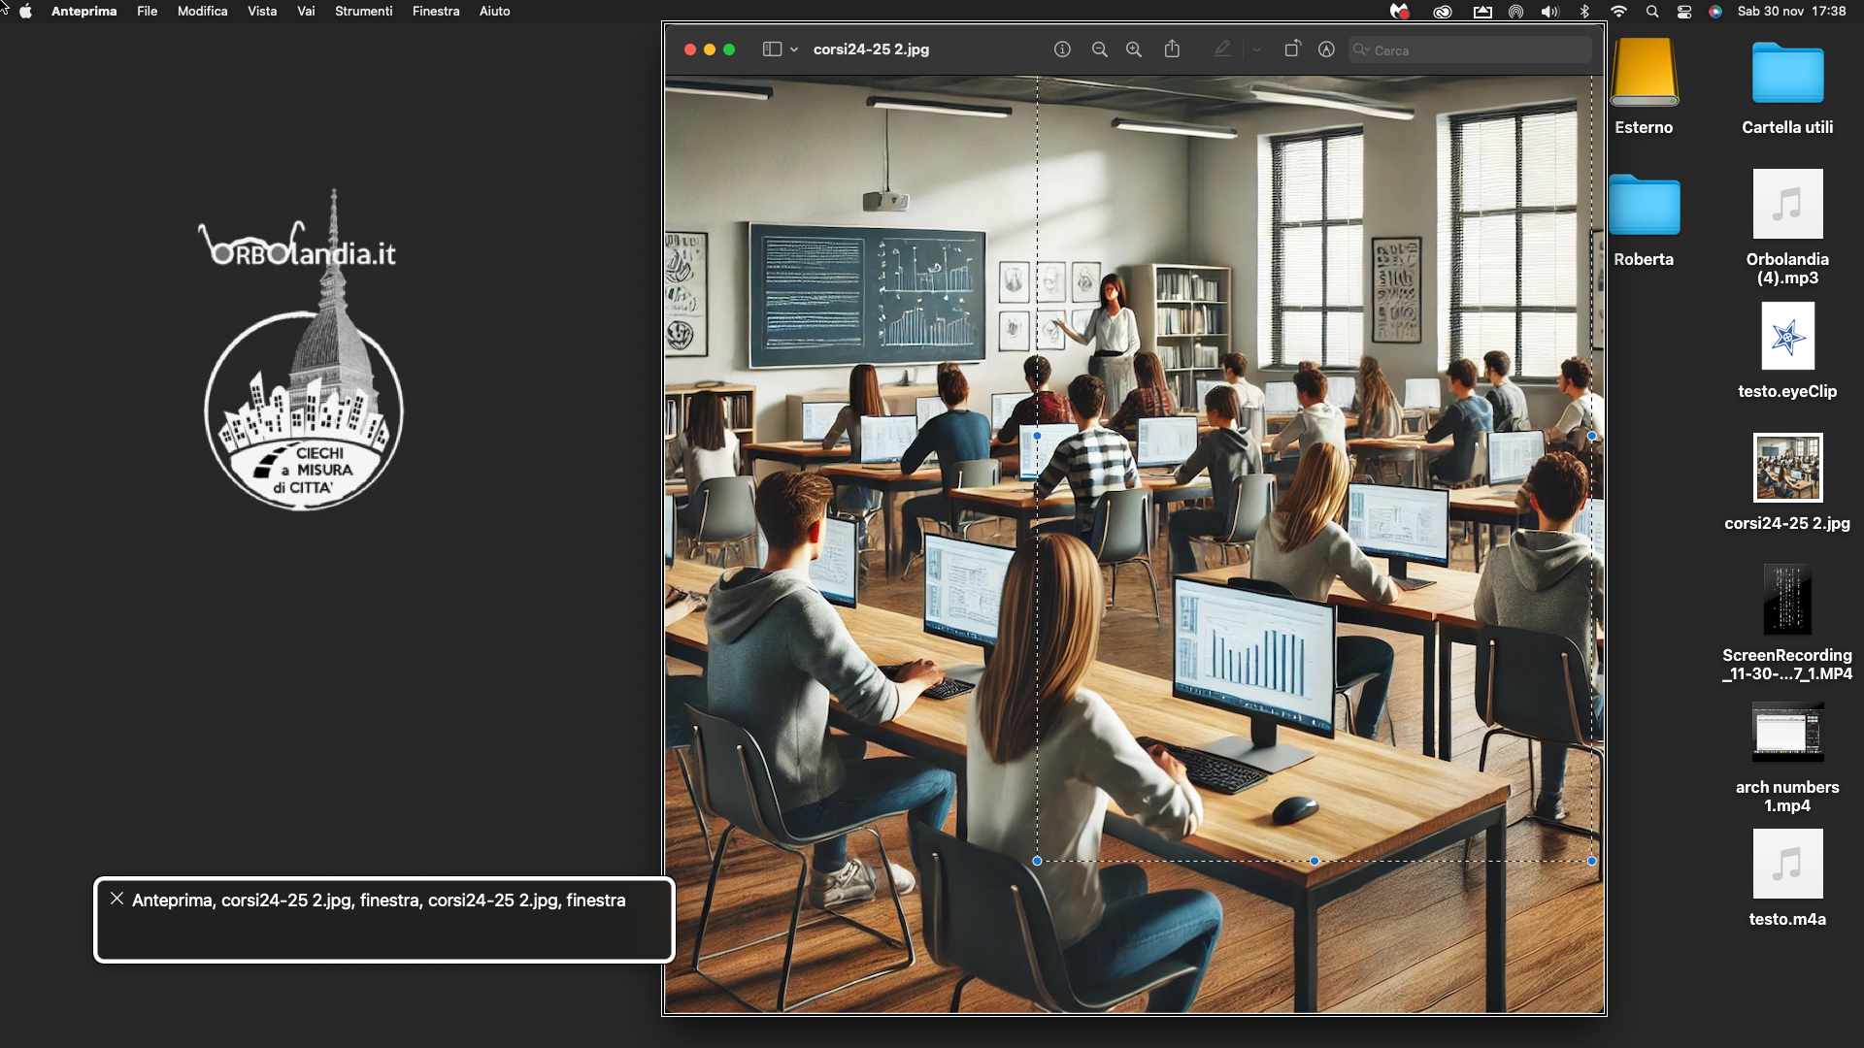The image size is (1864, 1048).
Task: Open the Finestra menu
Action: click(x=436, y=12)
